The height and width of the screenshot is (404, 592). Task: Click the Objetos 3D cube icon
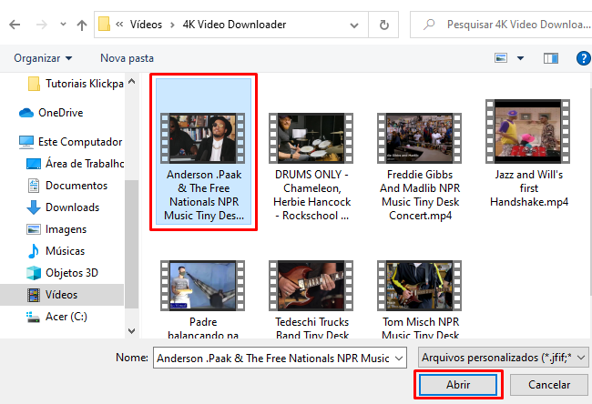[34, 273]
